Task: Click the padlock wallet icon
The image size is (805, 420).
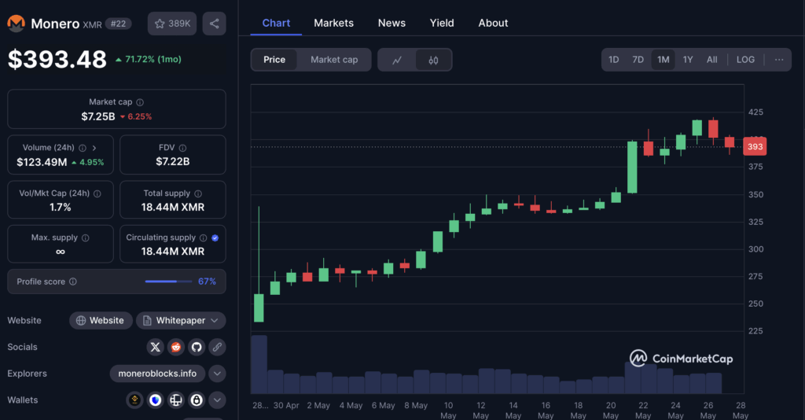Action: [196, 400]
